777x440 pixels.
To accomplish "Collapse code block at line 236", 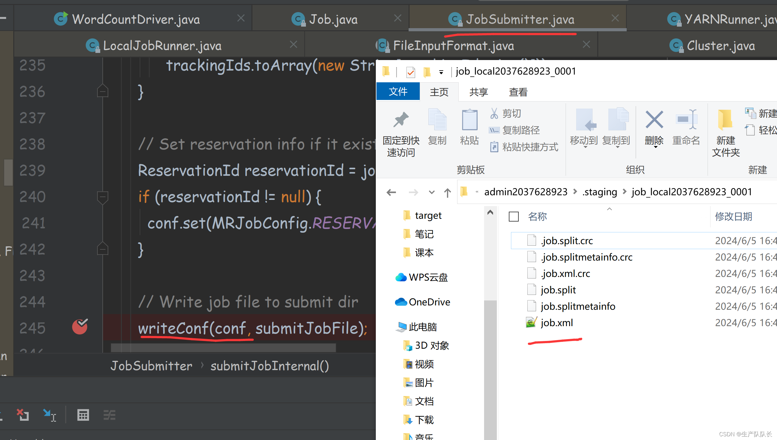I will pos(102,91).
